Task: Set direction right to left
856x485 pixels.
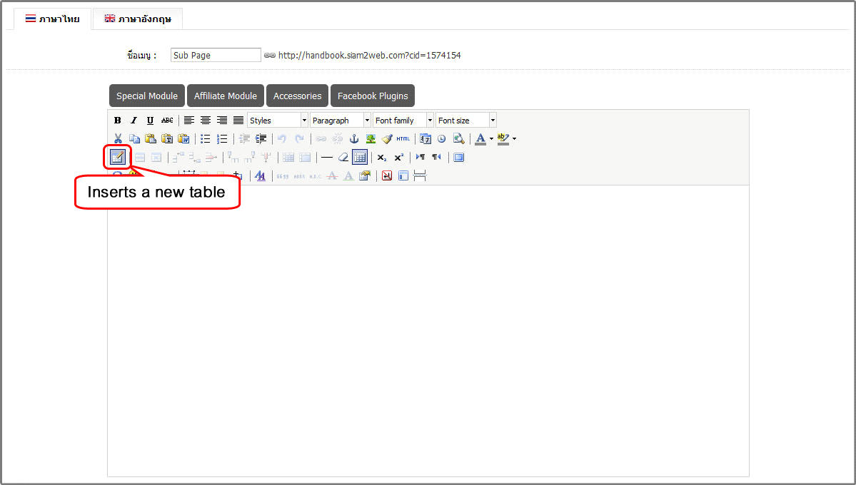Action: pos(437,157)
